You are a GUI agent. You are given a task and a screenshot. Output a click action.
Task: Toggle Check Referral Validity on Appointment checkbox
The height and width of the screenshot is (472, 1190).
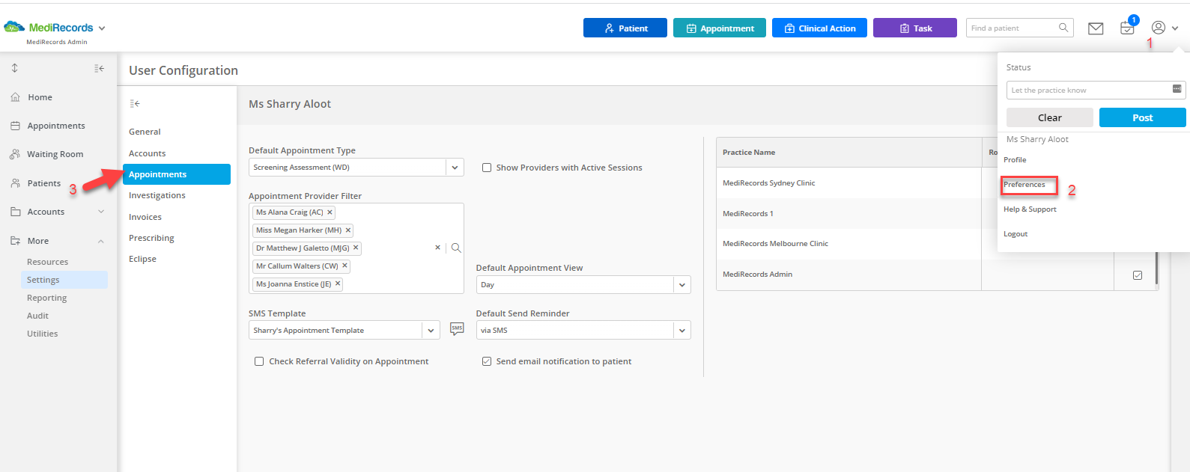(259, 361)
